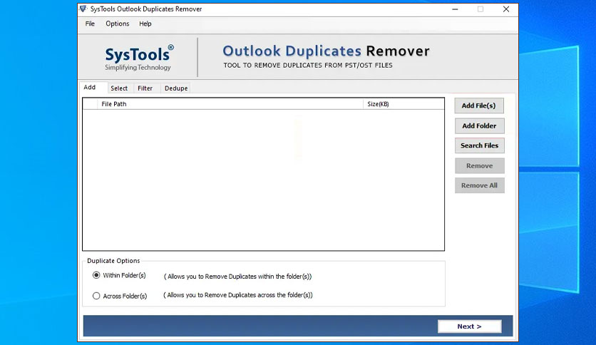The height and width of the screenshot is (345, 596).
Task: Open the File menu
Action: 90,24
